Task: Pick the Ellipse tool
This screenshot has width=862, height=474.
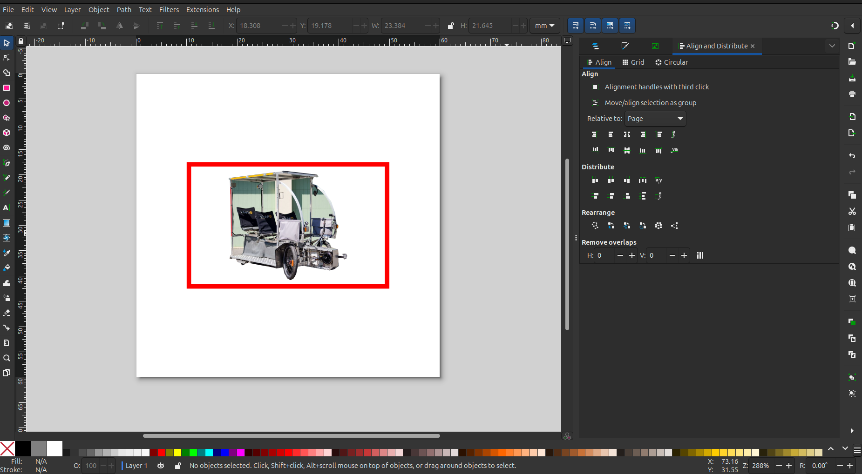Action: point(7,103)
